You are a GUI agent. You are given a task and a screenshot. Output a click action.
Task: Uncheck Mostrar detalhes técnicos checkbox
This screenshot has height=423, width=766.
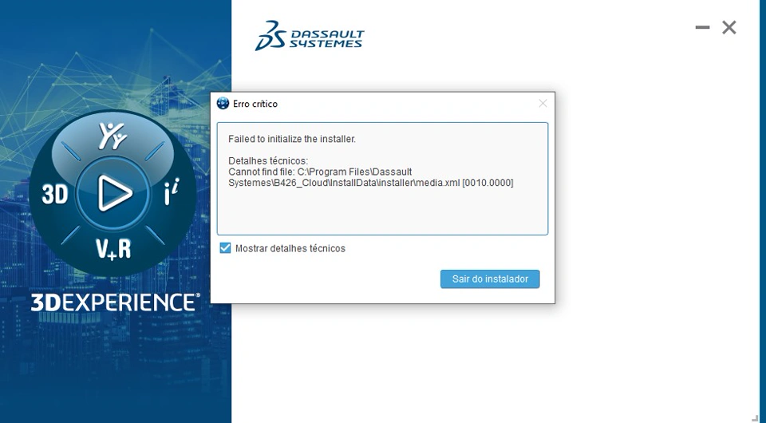(225, 248)
